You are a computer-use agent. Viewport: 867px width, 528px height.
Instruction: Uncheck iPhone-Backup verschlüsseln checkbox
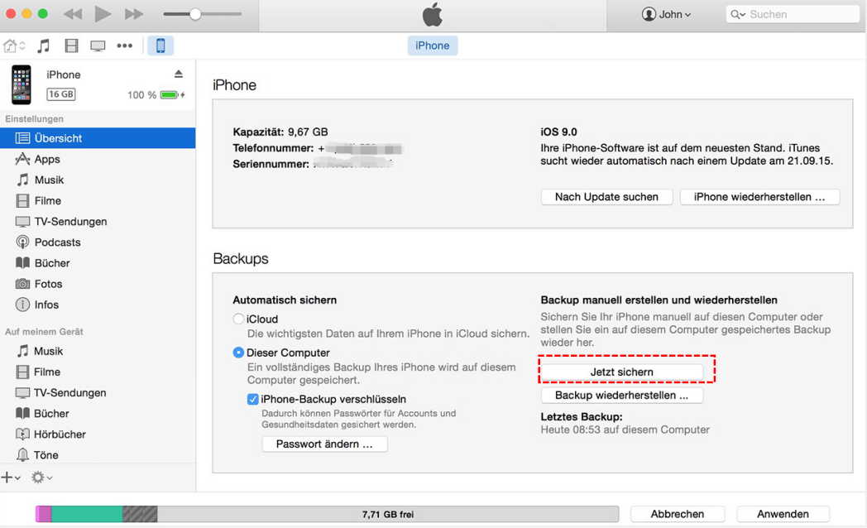[x=253, y=399]
